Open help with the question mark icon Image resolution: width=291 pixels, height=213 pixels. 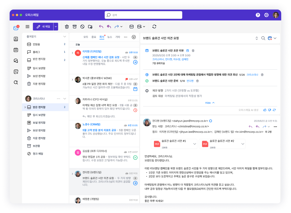click(258, 15)
